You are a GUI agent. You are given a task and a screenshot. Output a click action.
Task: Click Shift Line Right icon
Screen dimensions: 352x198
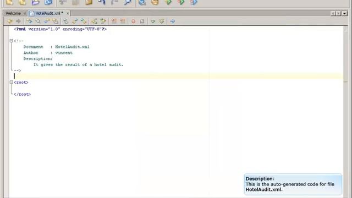coord(103,21)
